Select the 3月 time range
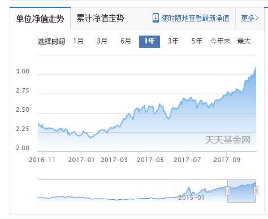Screen dimensions: 268x219 [x=102, y=41]
